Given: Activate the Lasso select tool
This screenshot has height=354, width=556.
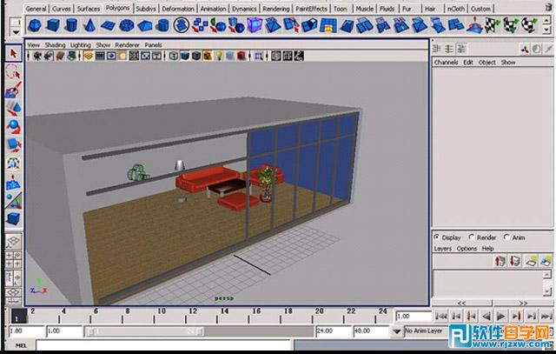Looking at the screenshot, I should (13, 72).
